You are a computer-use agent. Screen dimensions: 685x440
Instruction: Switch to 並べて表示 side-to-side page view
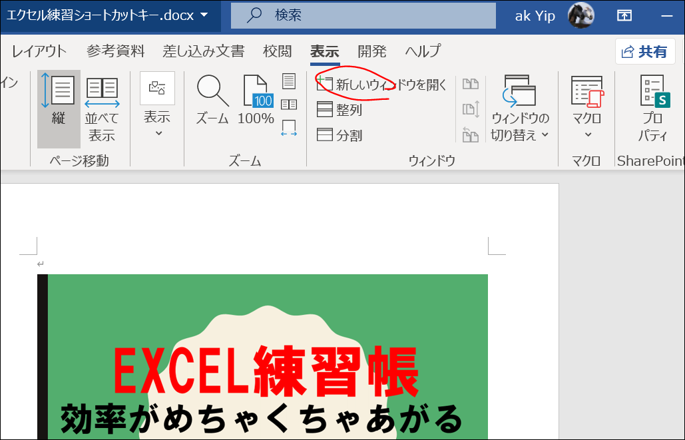pyautogui.click(x=102, y=109)
